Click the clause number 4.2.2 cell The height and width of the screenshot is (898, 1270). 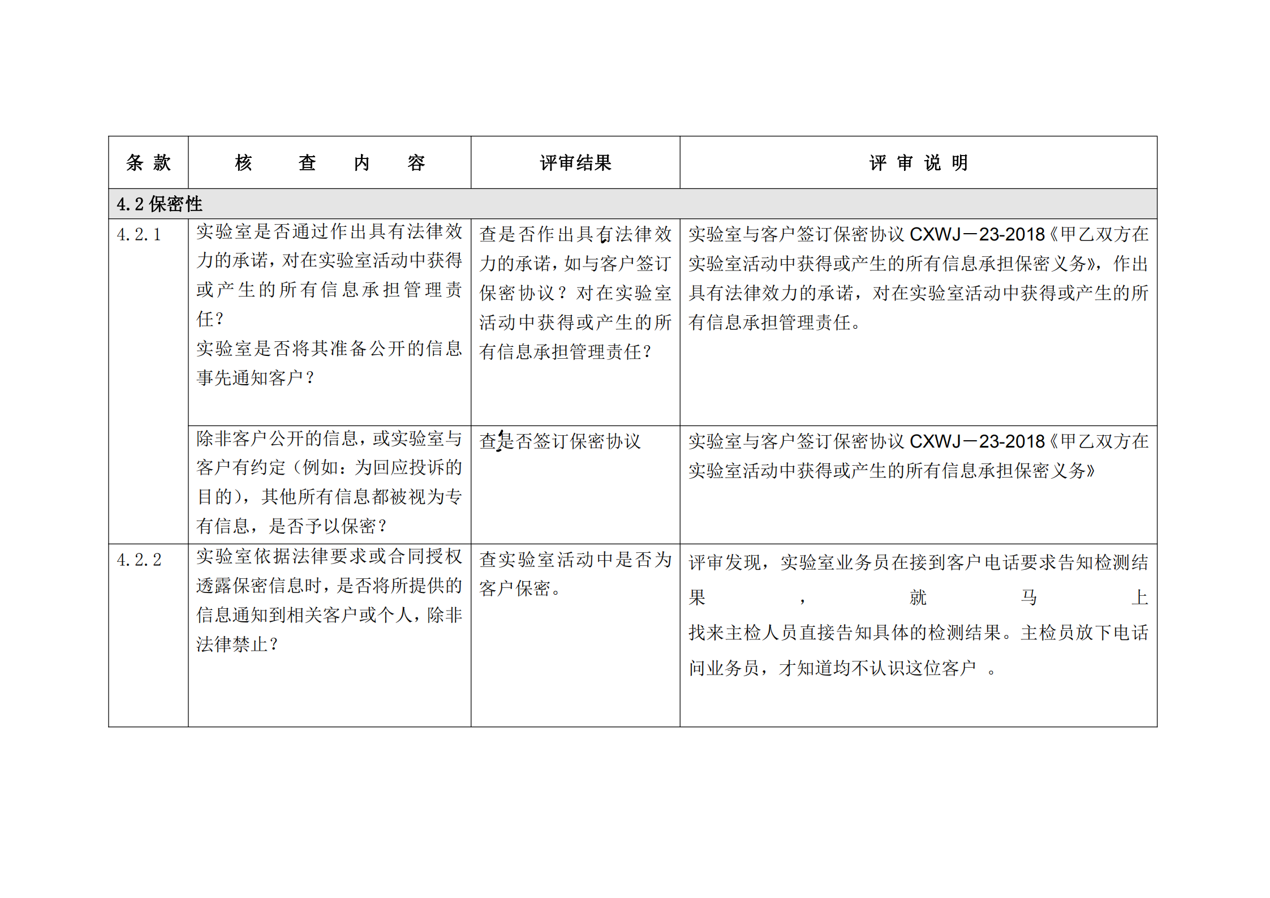click(x=139, y=560)
